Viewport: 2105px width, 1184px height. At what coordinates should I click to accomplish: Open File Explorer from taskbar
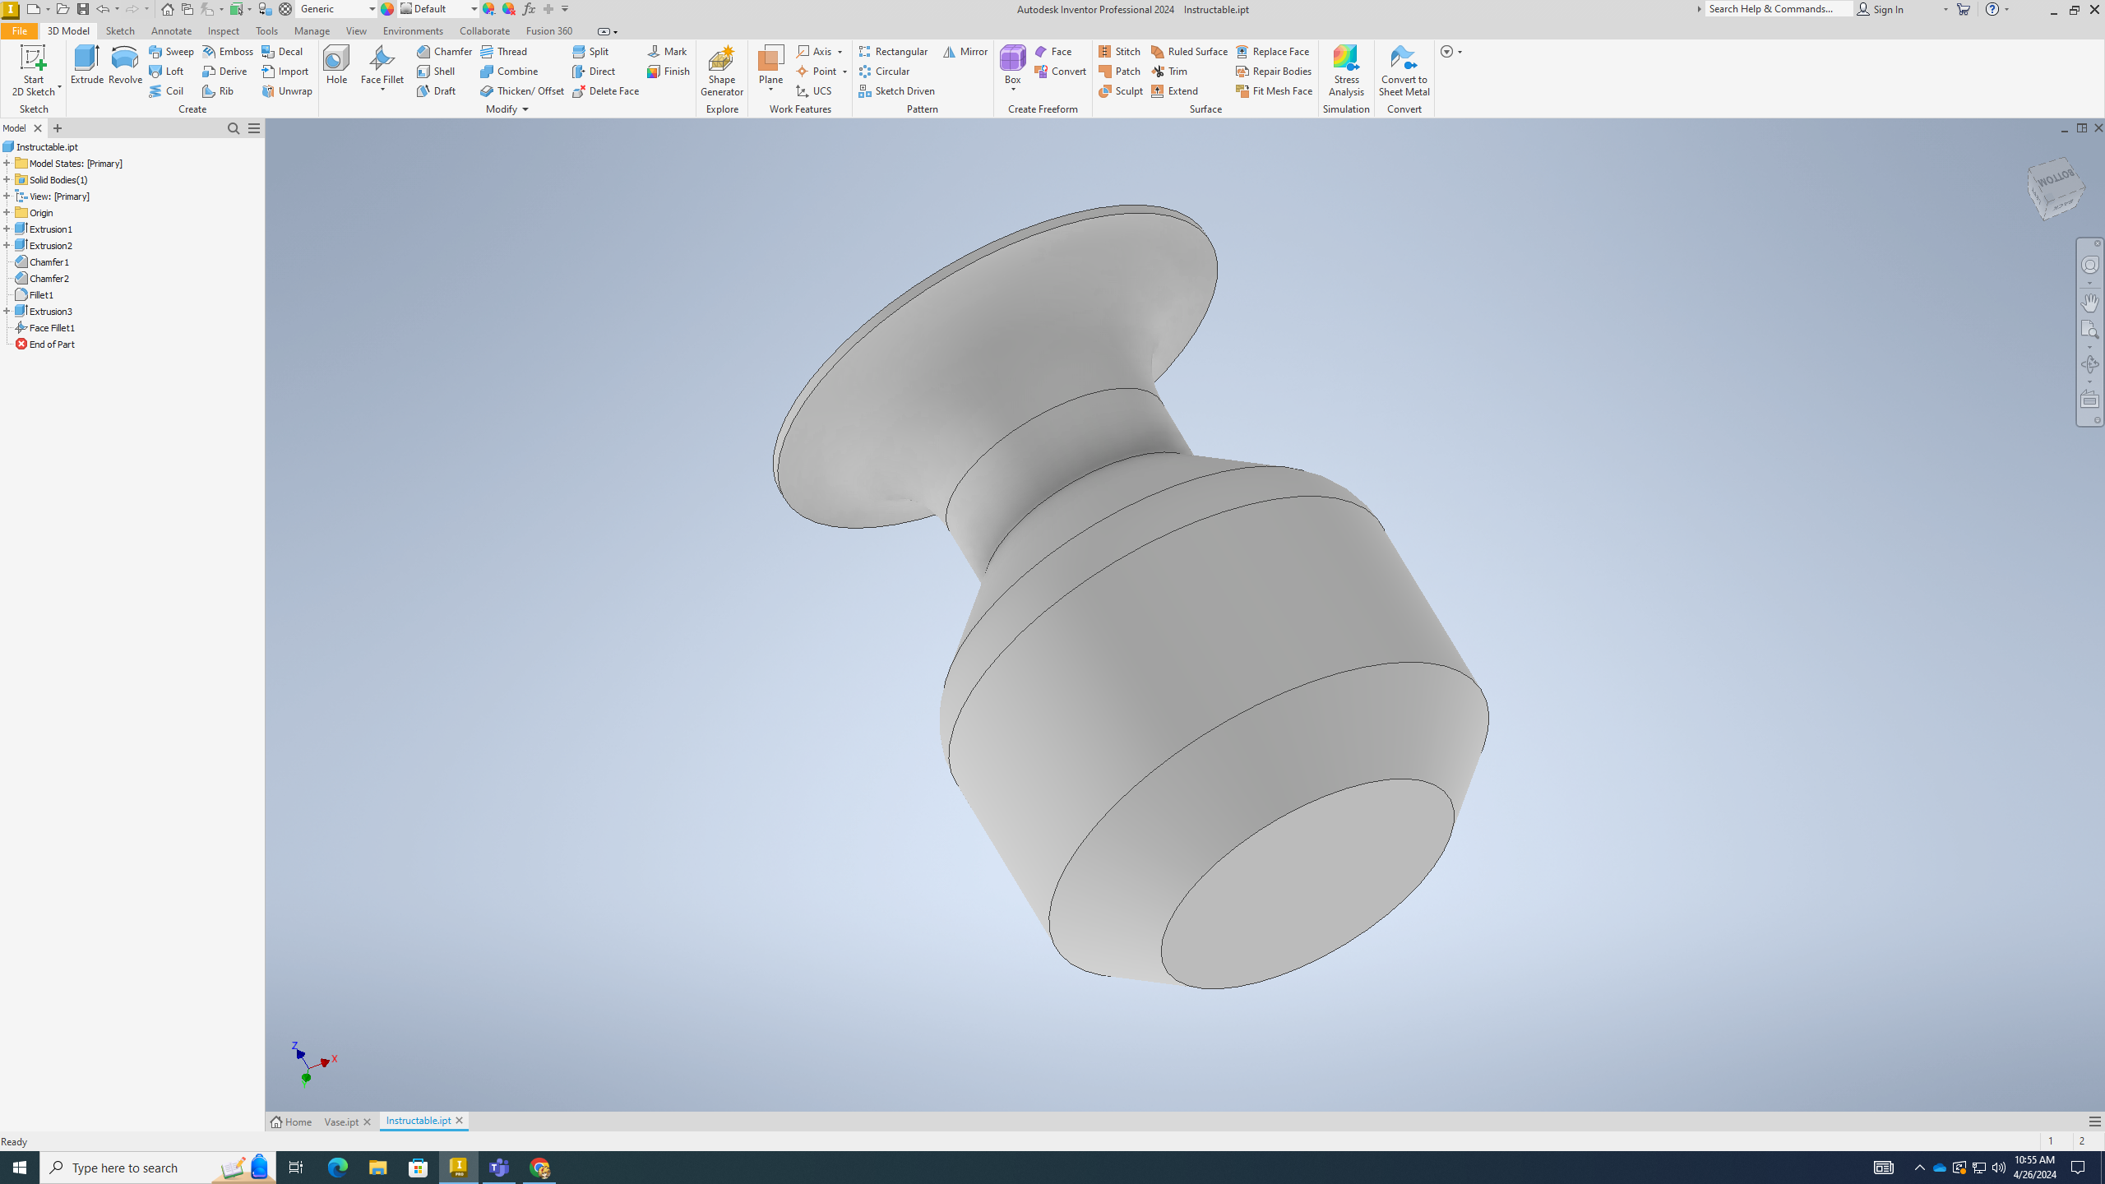coord(377,1168)
